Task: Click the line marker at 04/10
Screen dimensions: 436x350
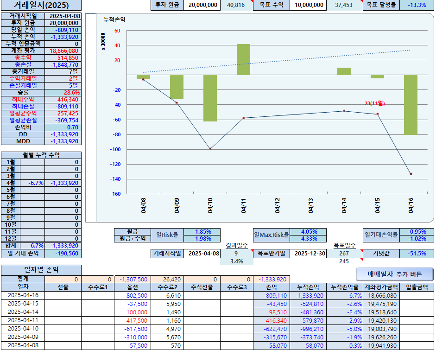Action: (x=210, y=149)
